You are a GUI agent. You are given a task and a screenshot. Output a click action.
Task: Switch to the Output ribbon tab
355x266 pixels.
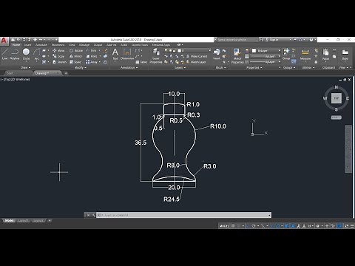[98, 45]
